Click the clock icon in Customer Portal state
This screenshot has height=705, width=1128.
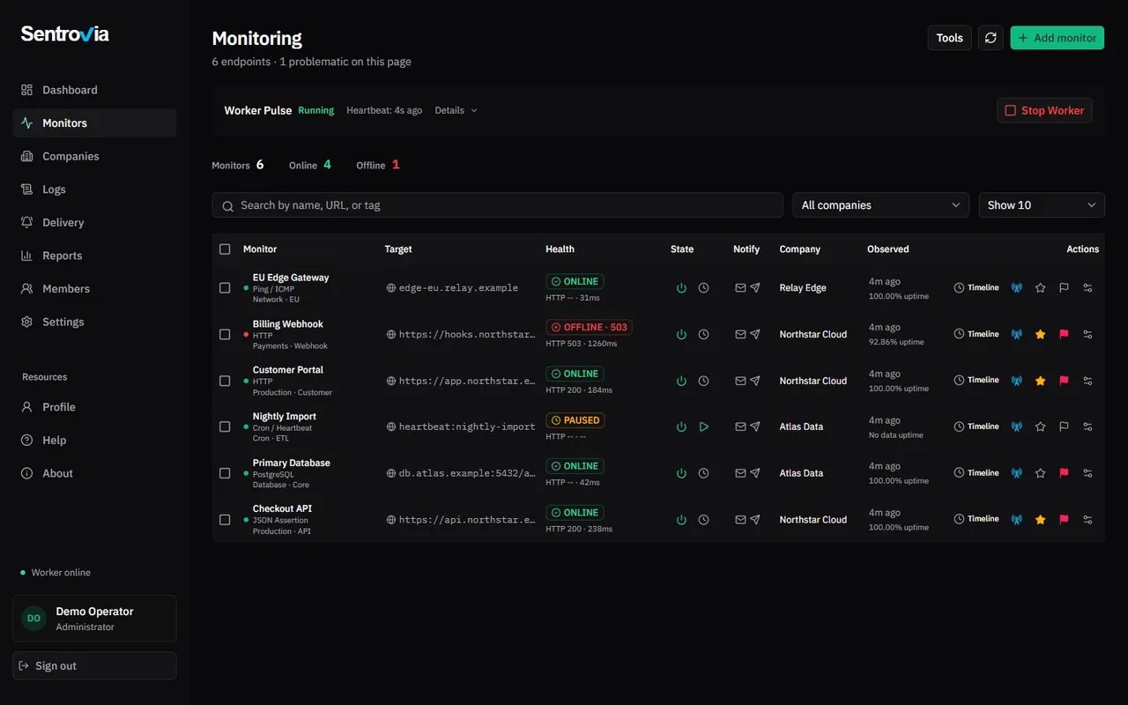[x=703, y=381]
